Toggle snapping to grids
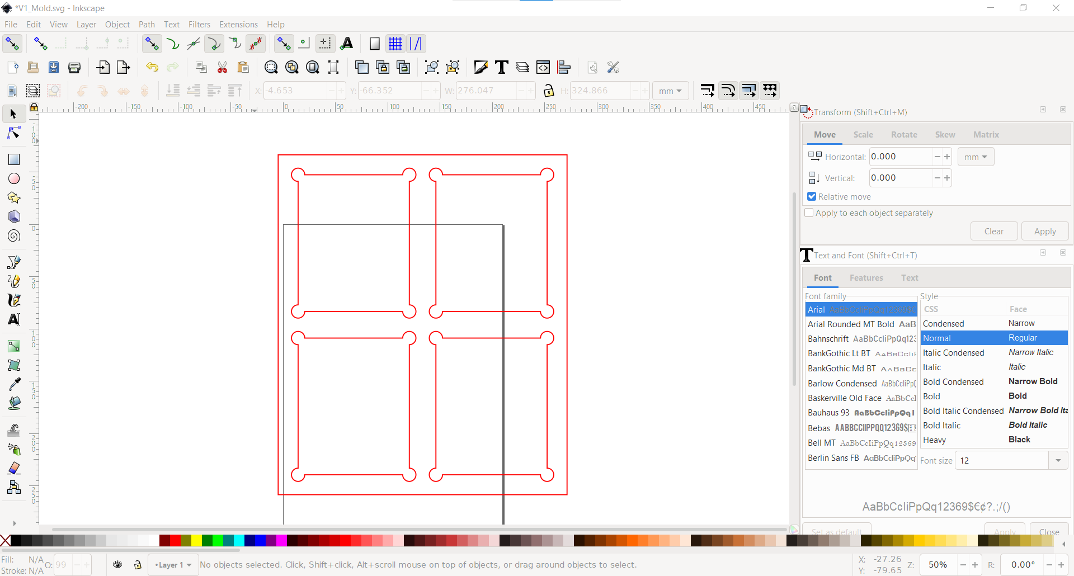 395,44
